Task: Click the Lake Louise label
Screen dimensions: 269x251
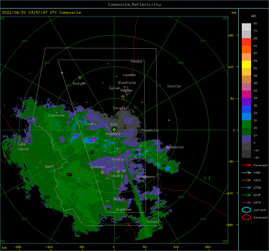Action: click(23, 147)
